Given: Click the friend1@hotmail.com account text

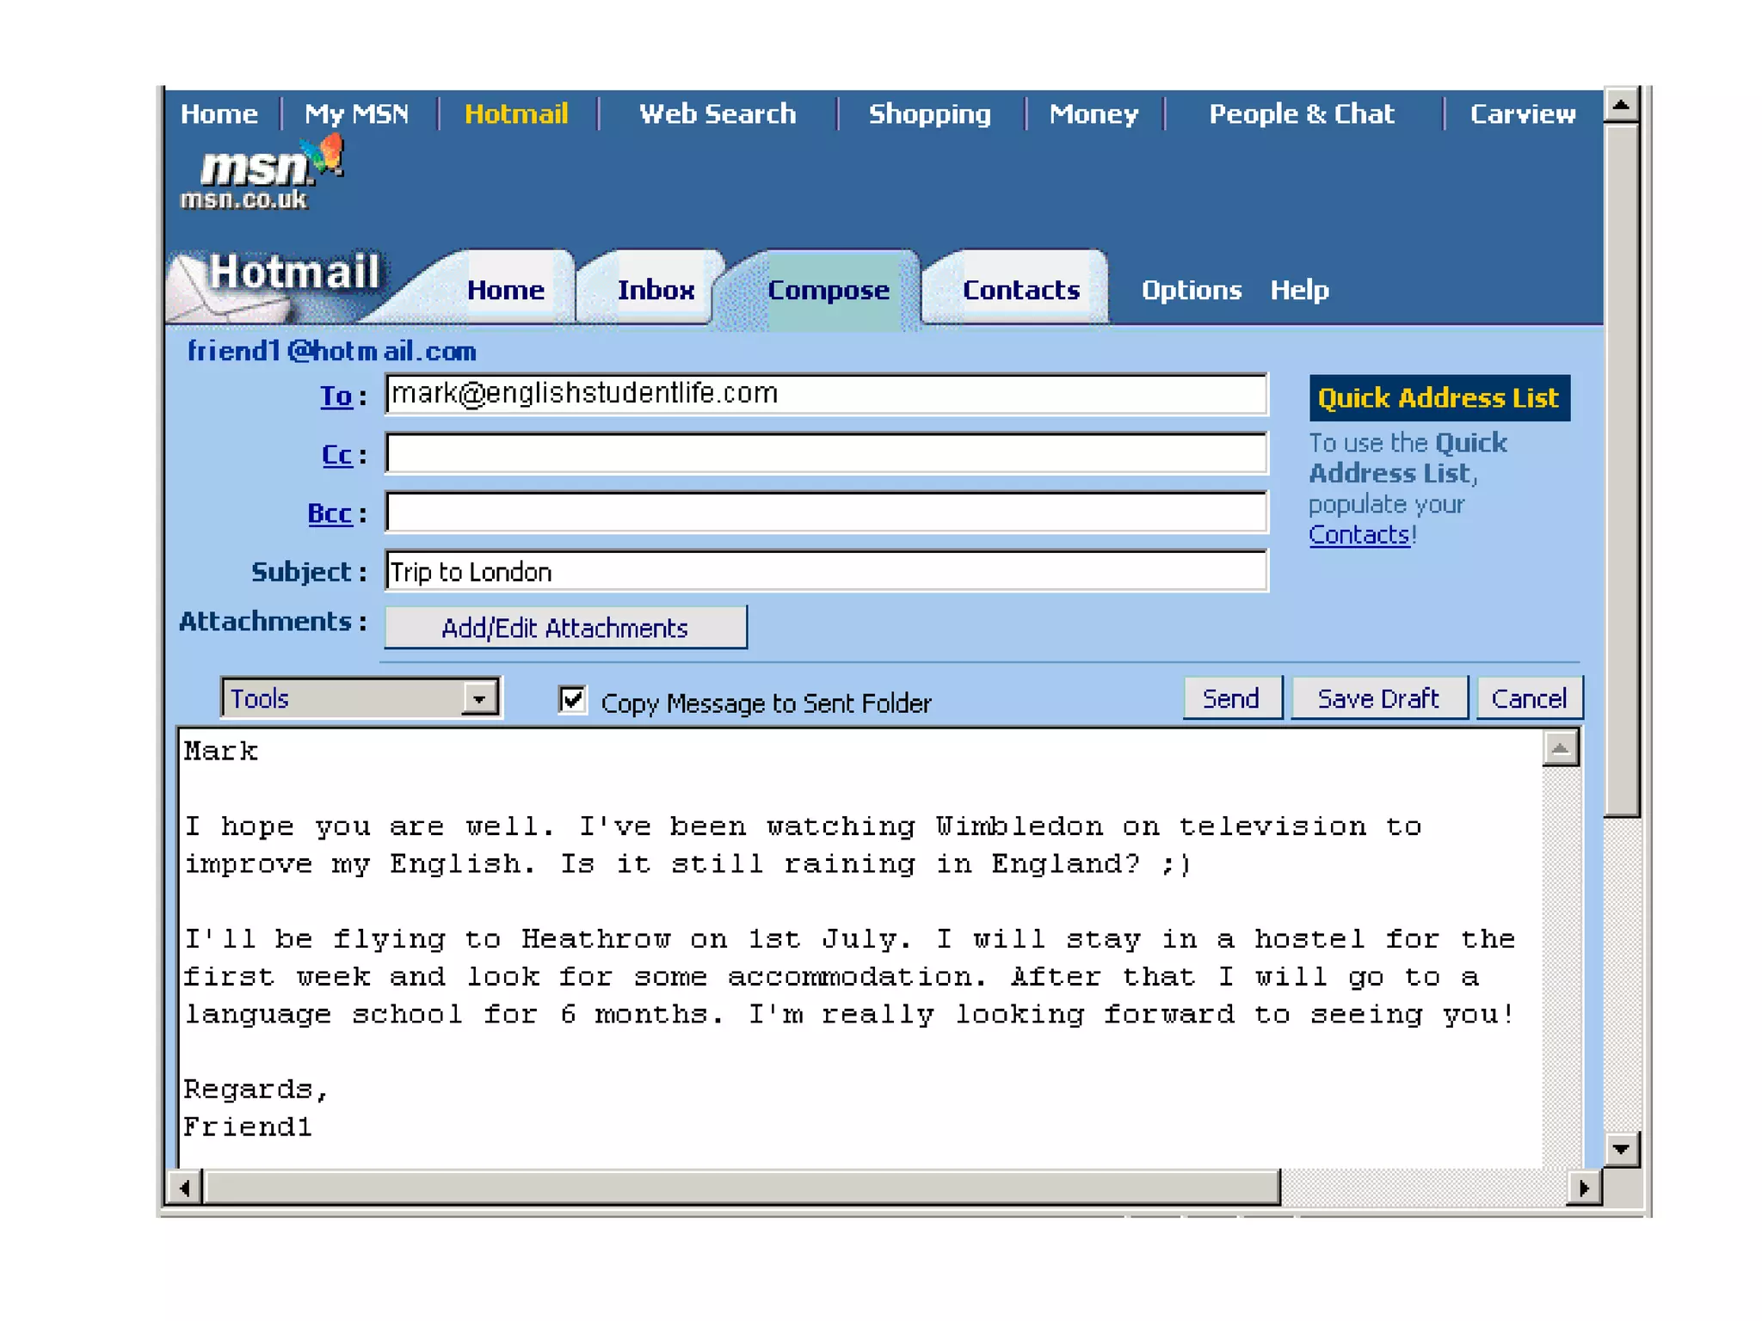Looking at the screenshot, I should click(x=331, y=351).
